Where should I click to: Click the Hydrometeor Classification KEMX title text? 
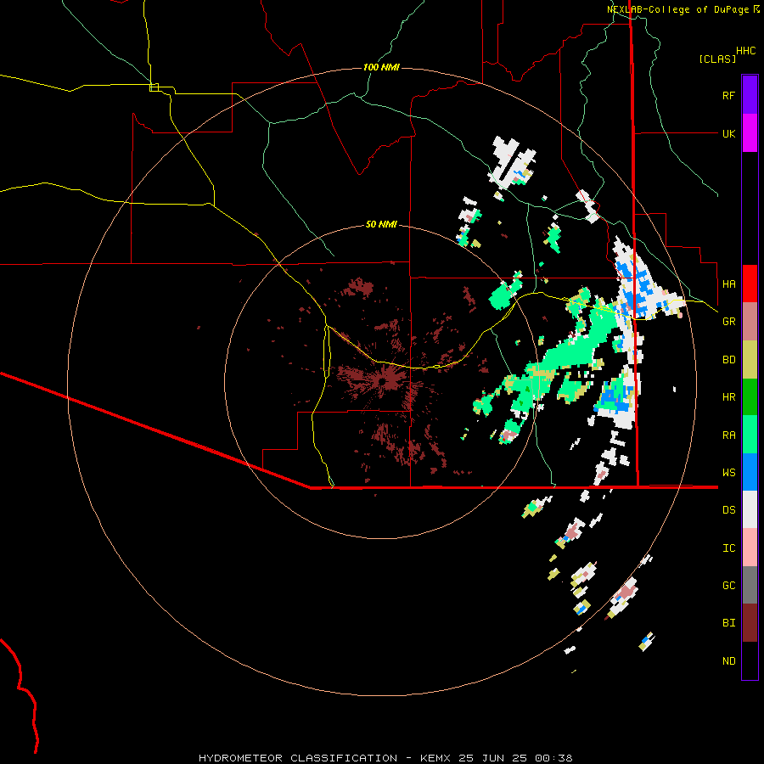point(385,758)
